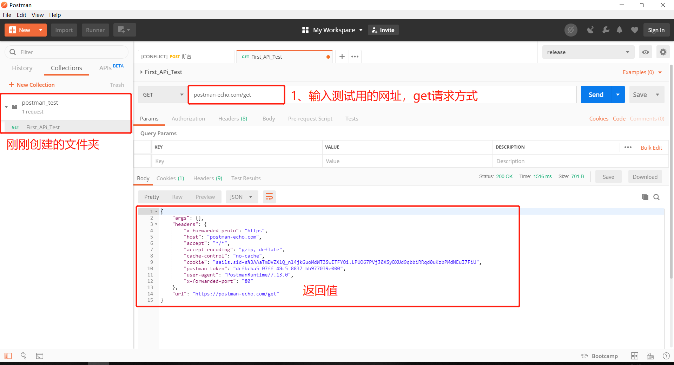Switch to the History tab
The image size is (674, 365).
point(22,68)
